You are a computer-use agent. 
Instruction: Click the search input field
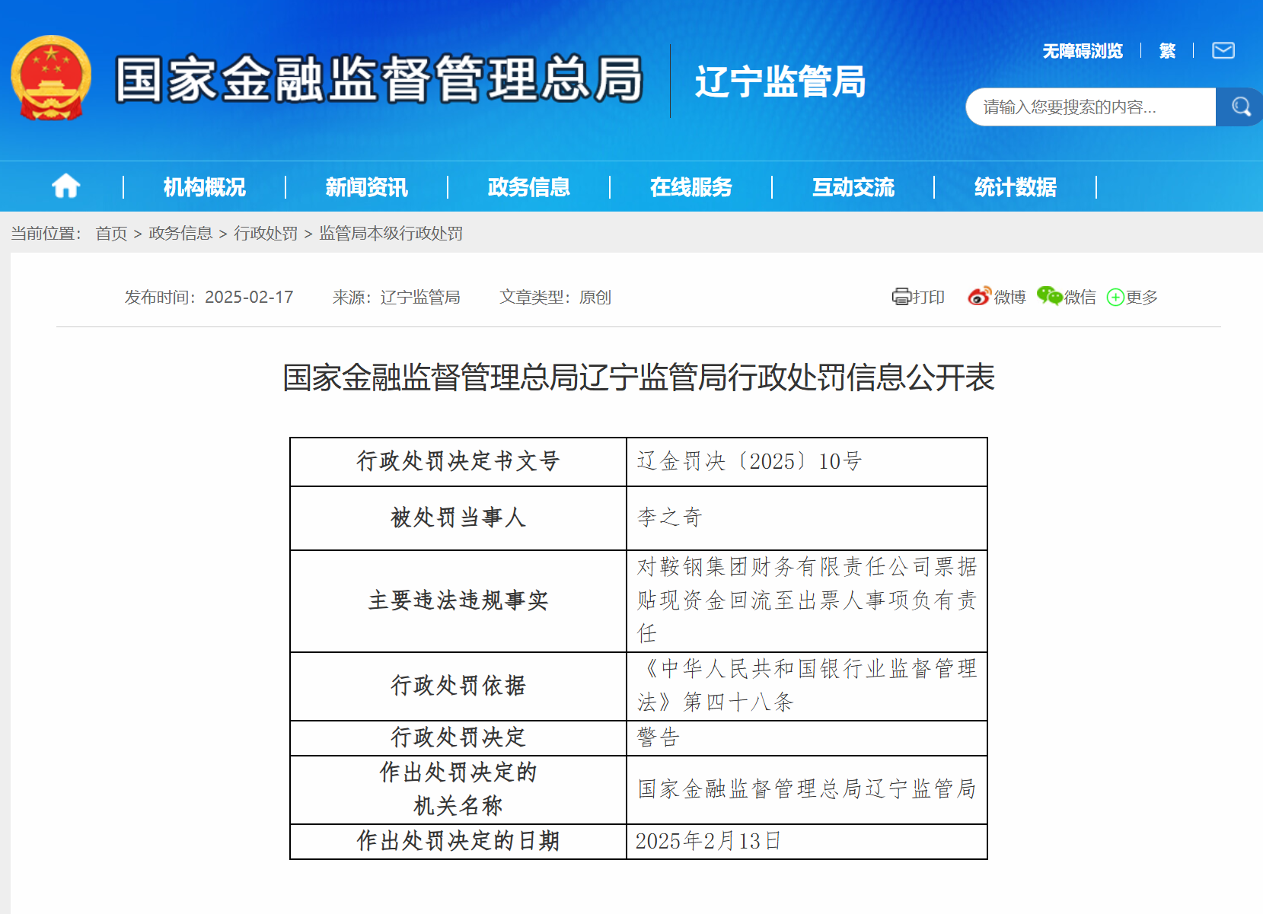point(1089,107)
